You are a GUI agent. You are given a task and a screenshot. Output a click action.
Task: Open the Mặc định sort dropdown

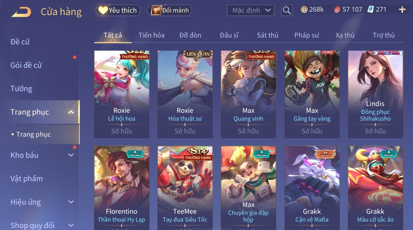pyautogui.click(x=251, y=11)
